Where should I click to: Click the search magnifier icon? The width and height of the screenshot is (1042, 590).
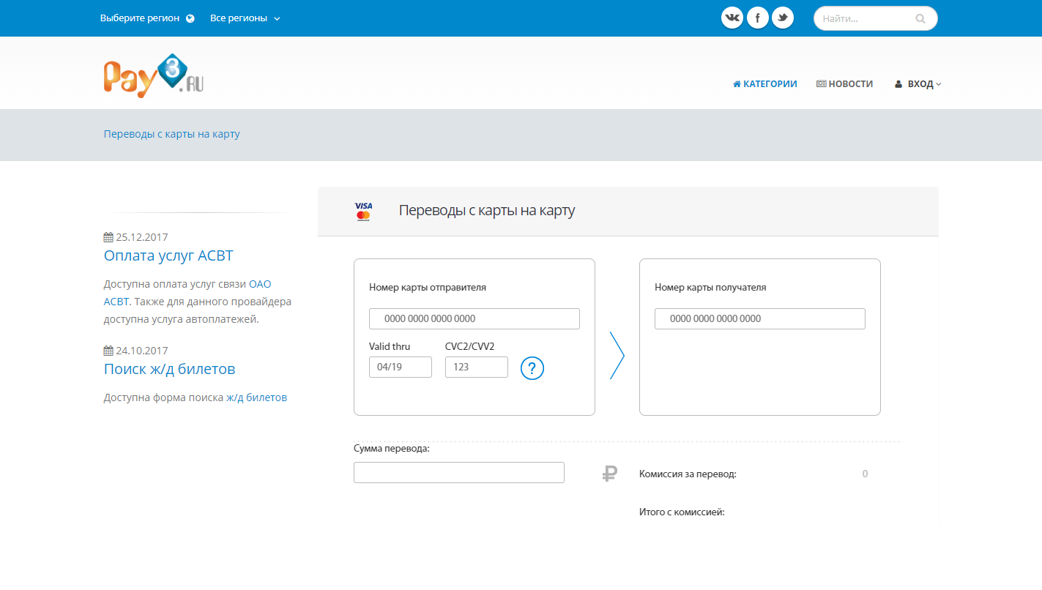point(920,18)
